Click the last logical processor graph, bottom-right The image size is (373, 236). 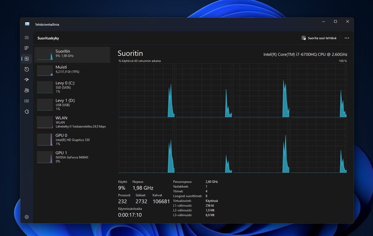(319, 146)
